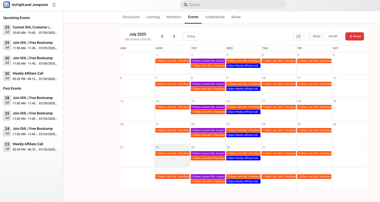Open Bootcamp event on Friday August 8
The height and width of the screenshot is (202, 380).
point(314,176)
